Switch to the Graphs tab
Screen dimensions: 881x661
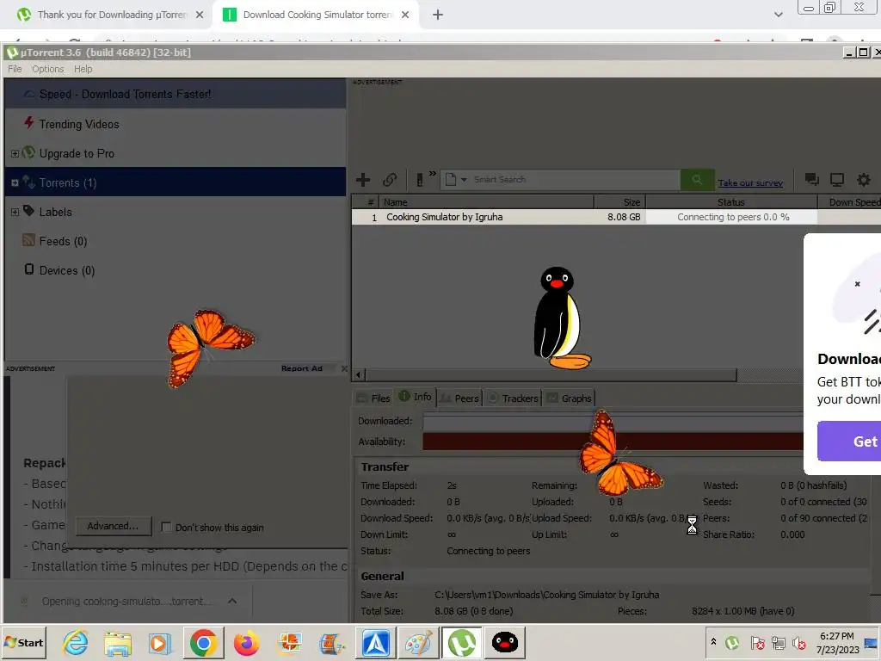pos(570,398)
